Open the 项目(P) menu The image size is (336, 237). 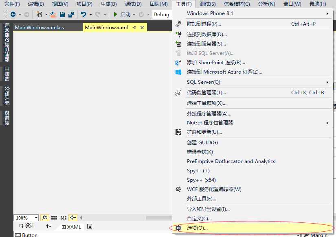pyautogui.click(x=84, y=4)
